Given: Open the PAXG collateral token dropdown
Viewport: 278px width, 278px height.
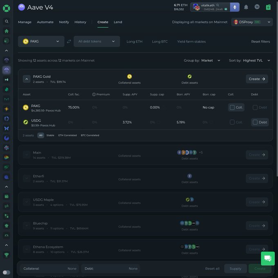Looking at the screenshot, I should [x=41, y=41].
